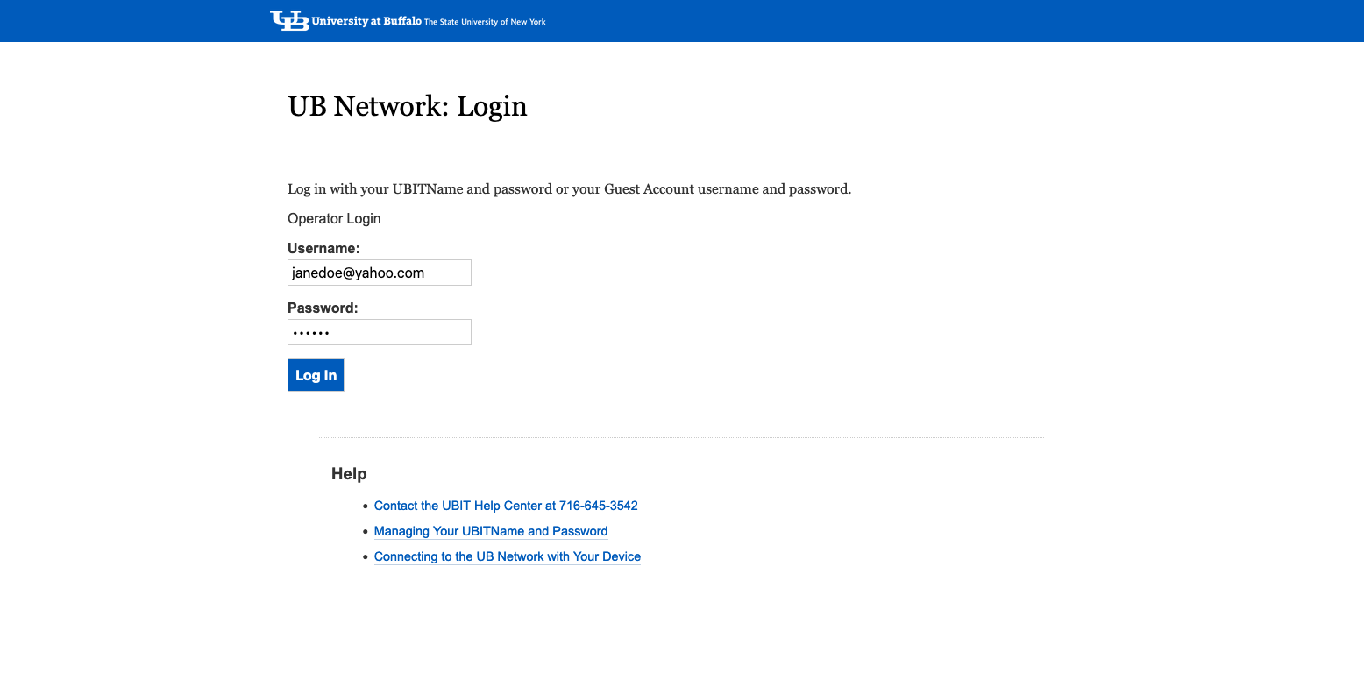This screenshot has height=680, width=1364.
Task: Click the Username input field
Action: (379, 273)
